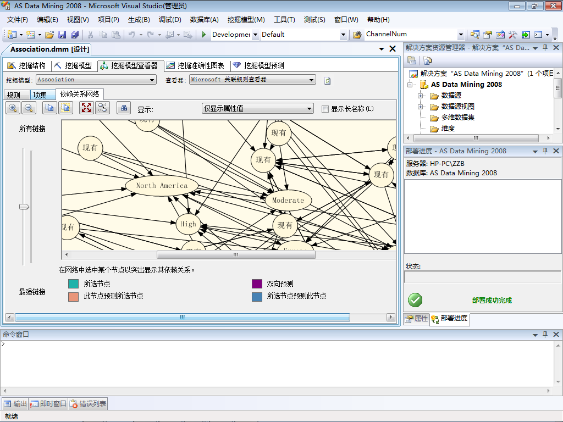The height and width of the screenshot is (422, 563).
Task: Click the Improve Layout icon
Action: coord(102,108)
